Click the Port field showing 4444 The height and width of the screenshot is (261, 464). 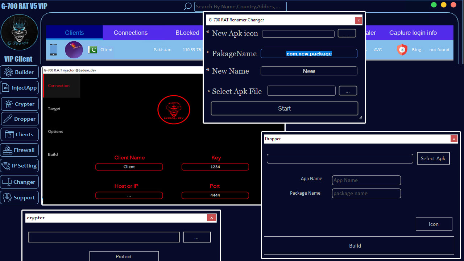[x=215, y=195]
